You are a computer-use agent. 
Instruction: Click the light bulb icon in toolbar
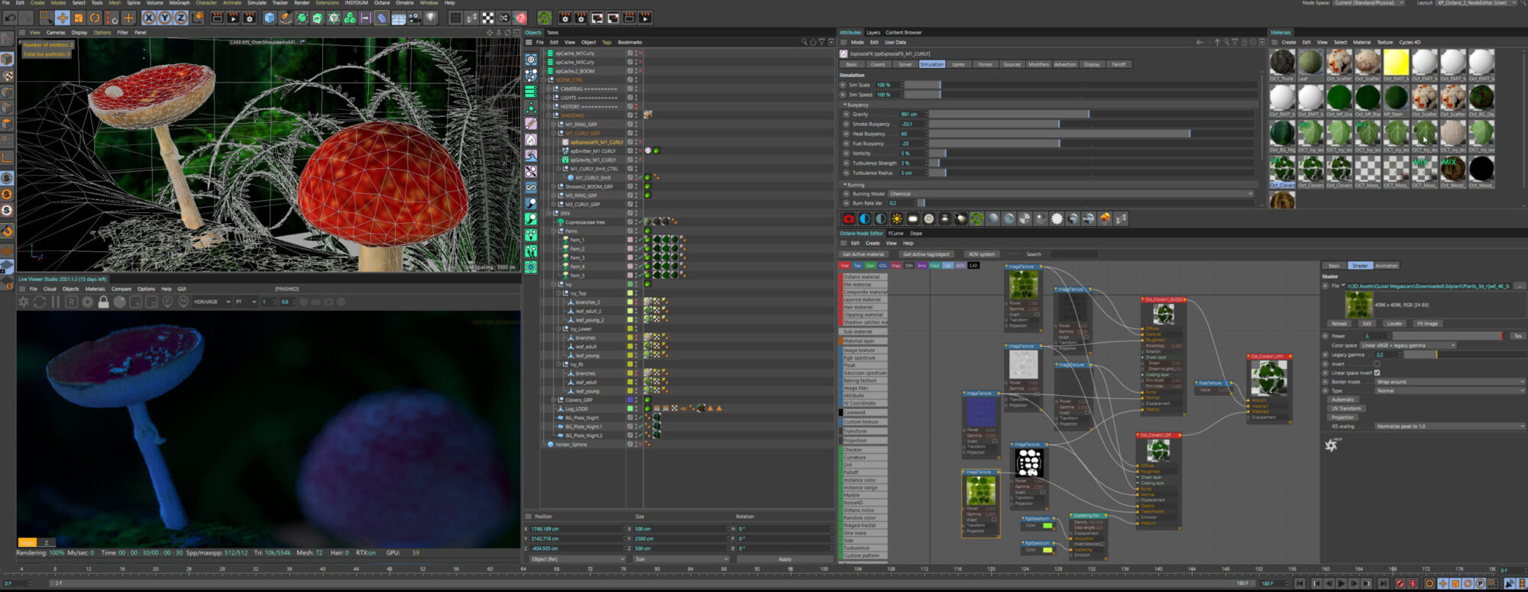click(x=431, y=18)
